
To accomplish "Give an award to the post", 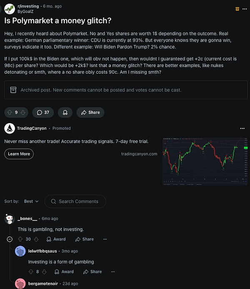I will [x=65, y=112].
